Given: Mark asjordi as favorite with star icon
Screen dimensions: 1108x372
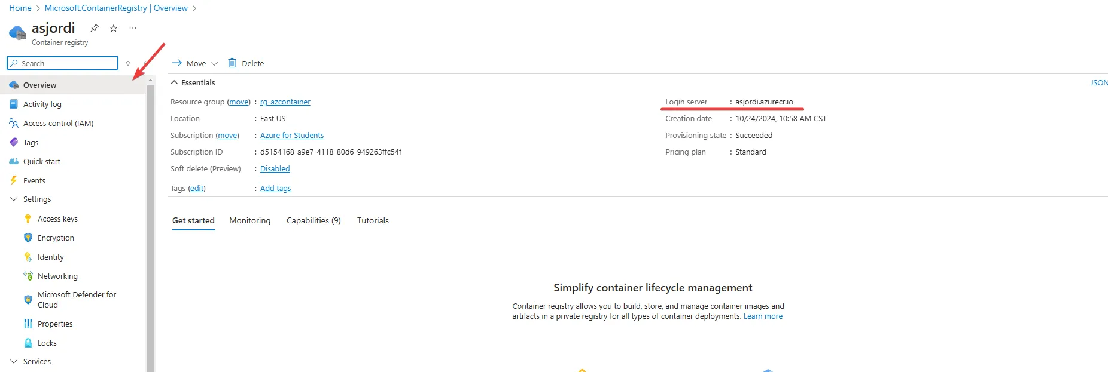Looking at the screenshot, I should click(x=114, y=28).
